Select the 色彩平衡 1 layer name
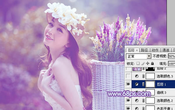The width and height of the screenshot is (175, 110). click(165, 109)
